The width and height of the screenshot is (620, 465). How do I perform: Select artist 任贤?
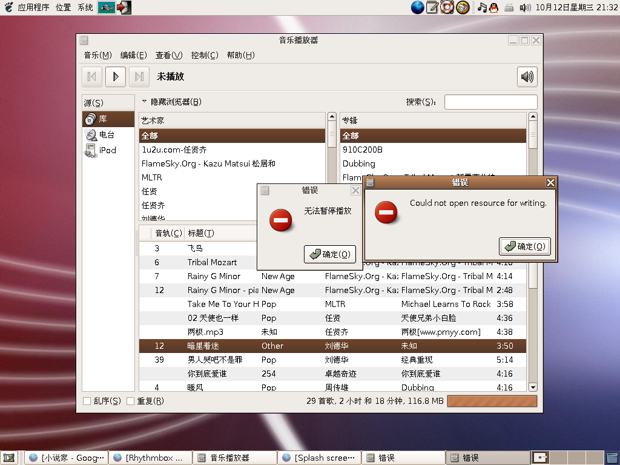(198, 191)
